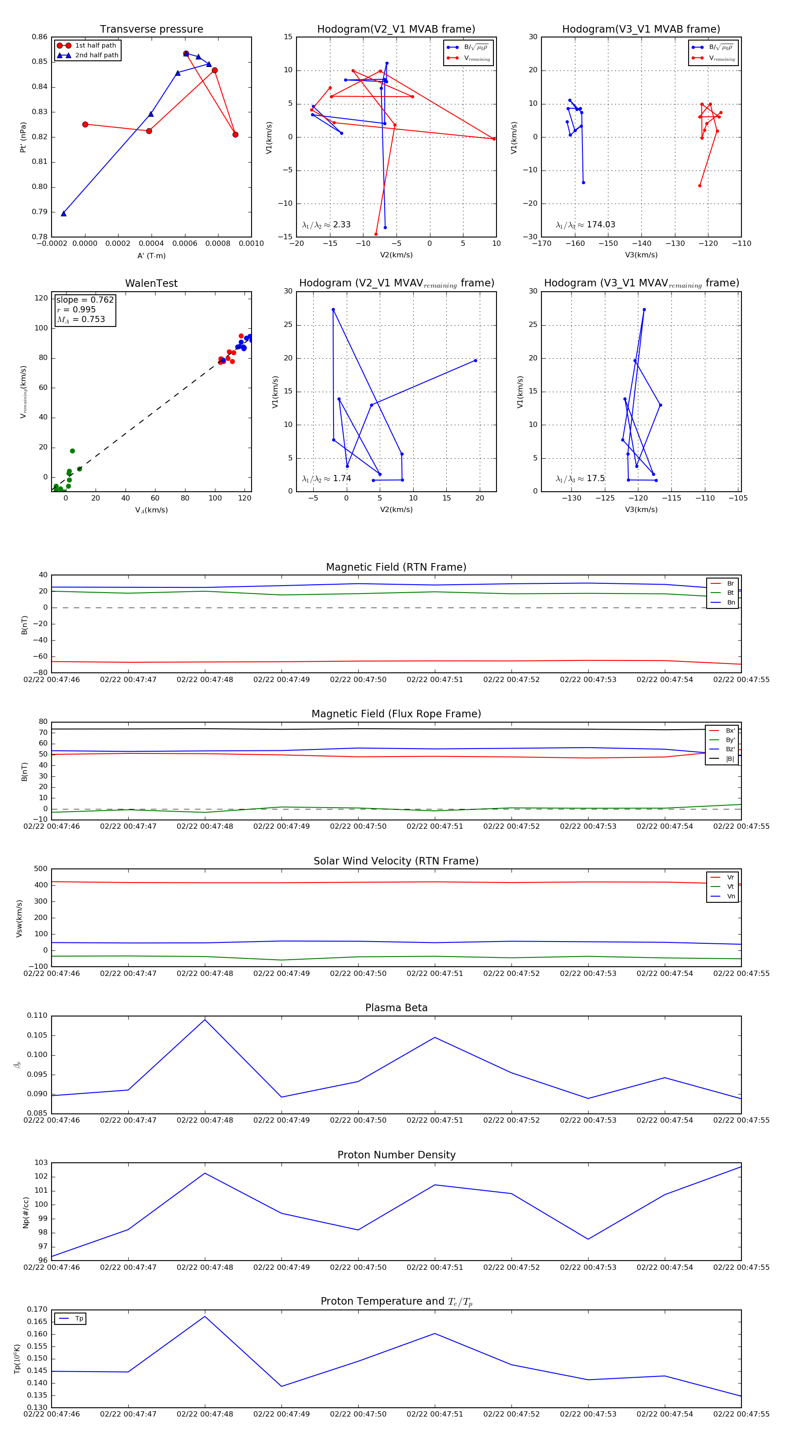Click the "Bx'" legend entry
This screenshot has width=793, height=1454.
click(x=722, y=731)
